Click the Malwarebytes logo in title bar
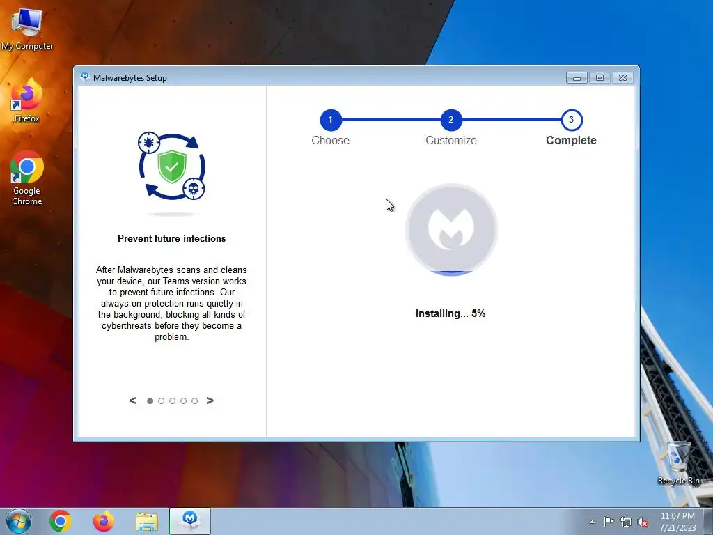713x535 pixels. pyautogui.click(x=84, y=77)
